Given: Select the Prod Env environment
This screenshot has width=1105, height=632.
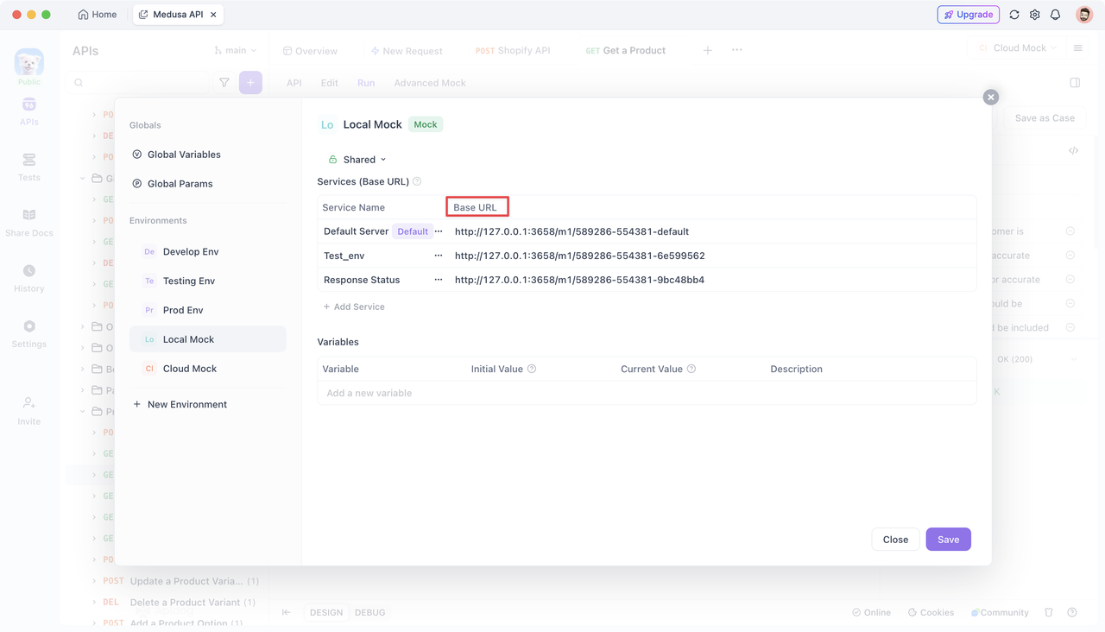Looking at the screenshot, I should tap(207, 310).
